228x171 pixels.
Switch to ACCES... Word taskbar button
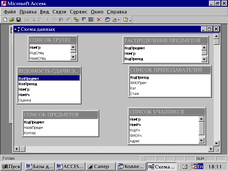[70, 166]
